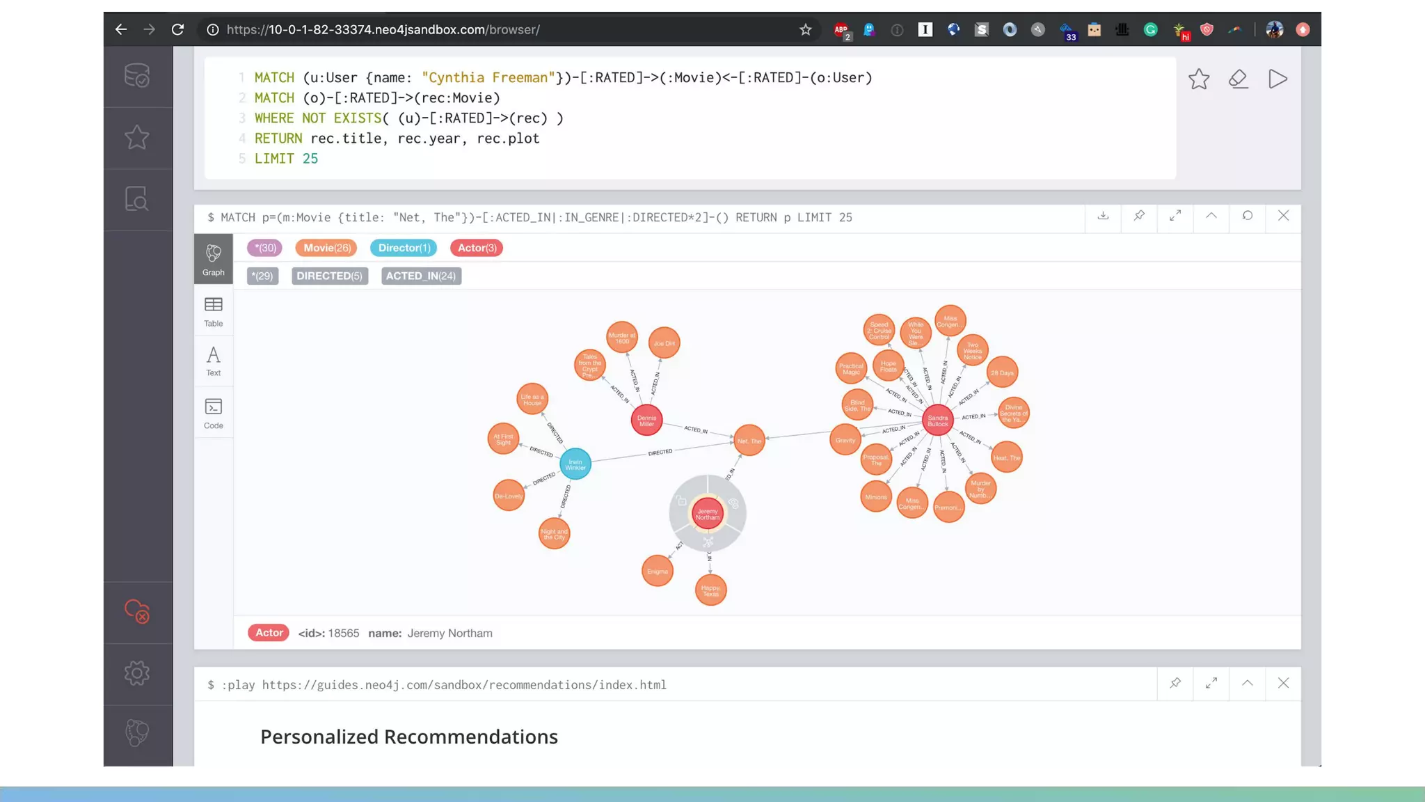The width and height of the screenshot is (1425, 802).
Task: Filter by the Movie(26) label
Action: pyautogui.click(x=326, y=248)
